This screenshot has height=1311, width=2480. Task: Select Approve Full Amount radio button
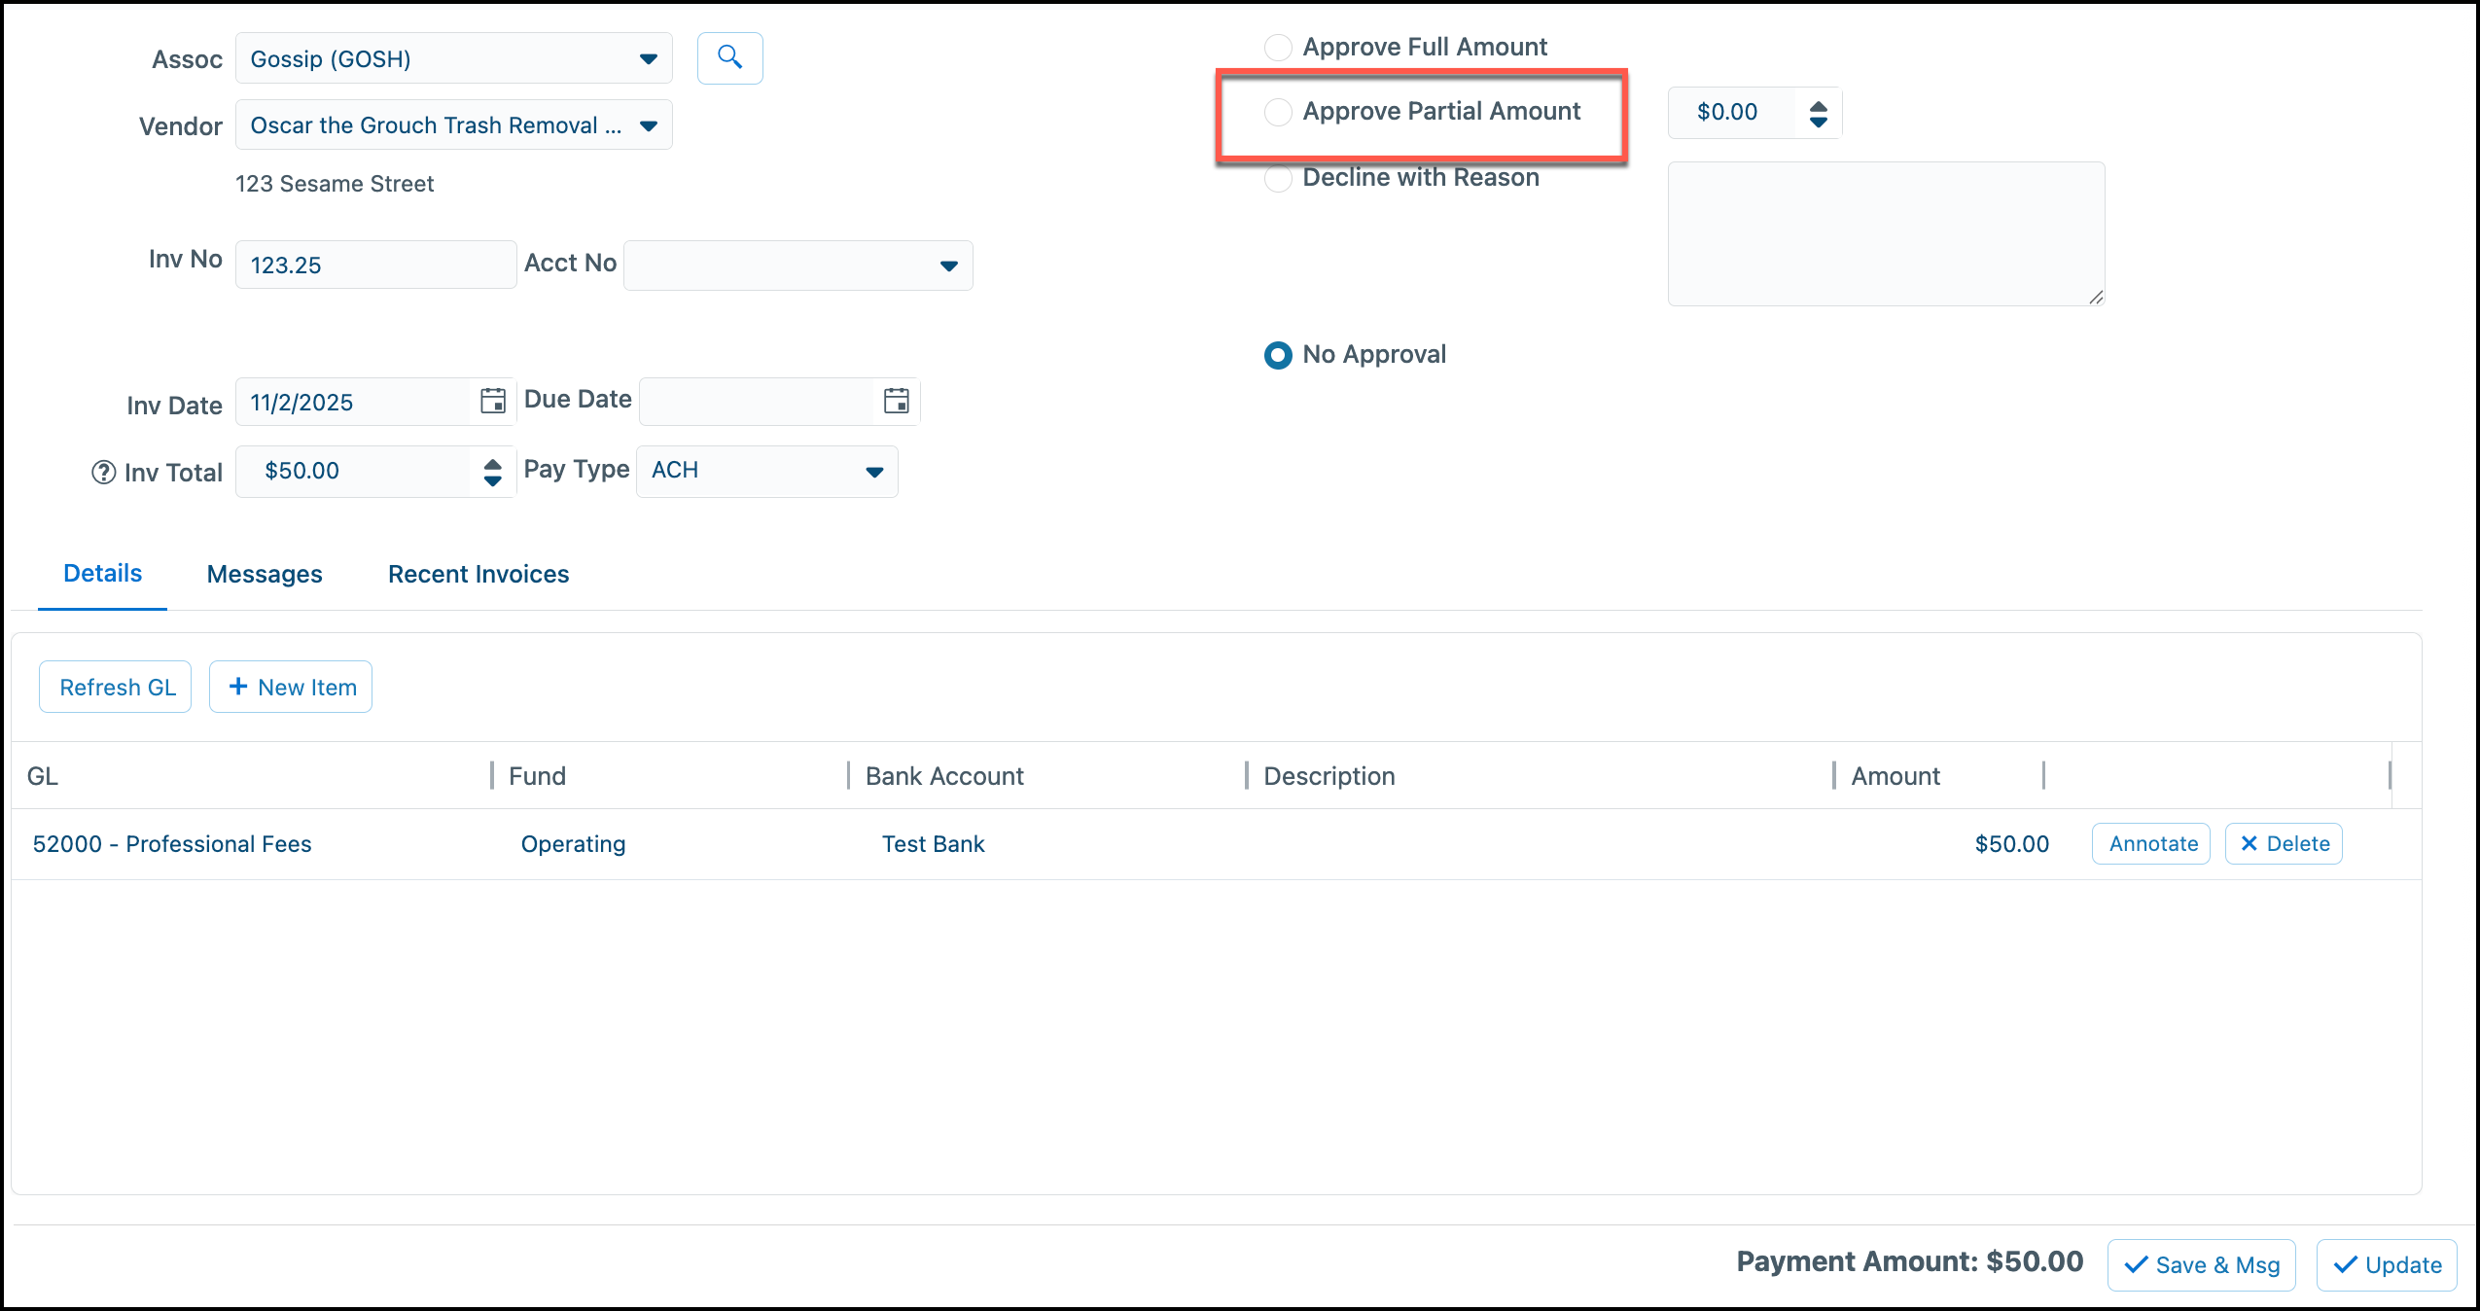1278,47
